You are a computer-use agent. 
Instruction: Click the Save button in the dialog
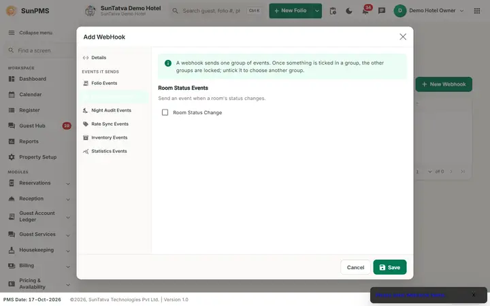coord(390,267)
